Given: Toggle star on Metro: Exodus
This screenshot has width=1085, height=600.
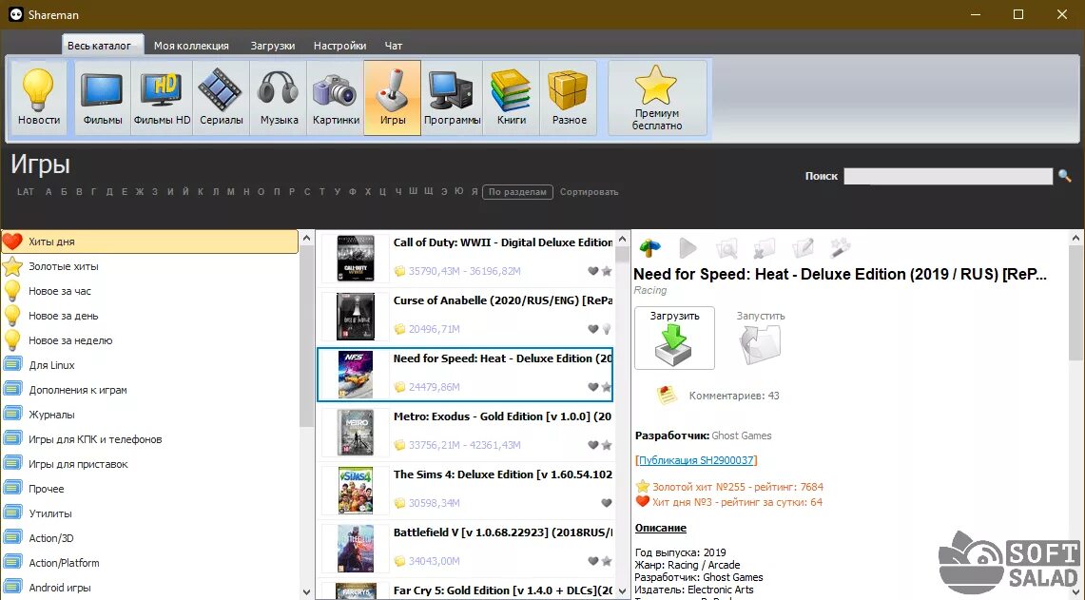Looking at the screenshot, I should click(606, 445).
